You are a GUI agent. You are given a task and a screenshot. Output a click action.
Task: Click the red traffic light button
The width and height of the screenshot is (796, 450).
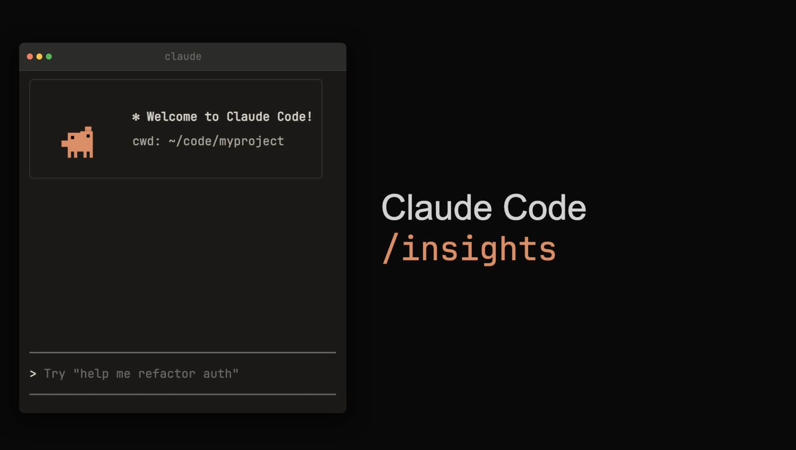[x=30, y=56]
